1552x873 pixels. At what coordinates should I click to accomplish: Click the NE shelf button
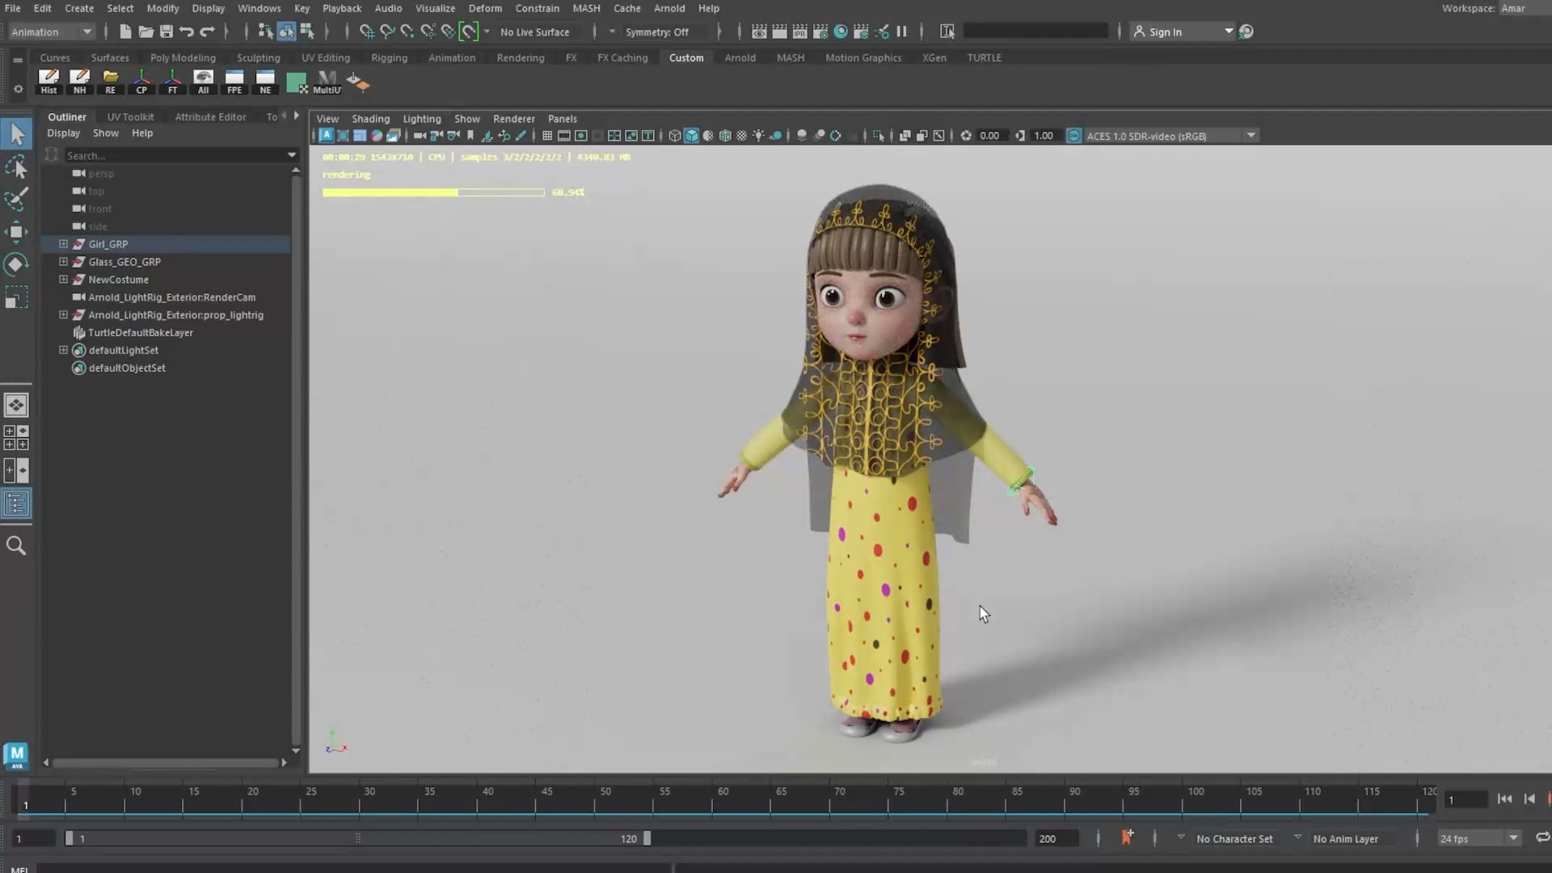coord(265,82)
